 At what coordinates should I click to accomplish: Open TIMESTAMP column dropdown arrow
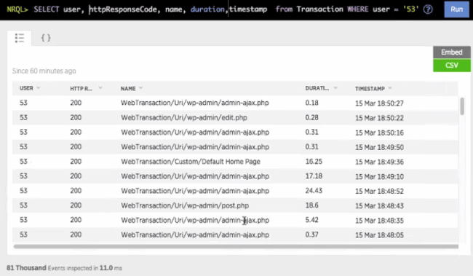pyautogui.click(x=390, y=88)
